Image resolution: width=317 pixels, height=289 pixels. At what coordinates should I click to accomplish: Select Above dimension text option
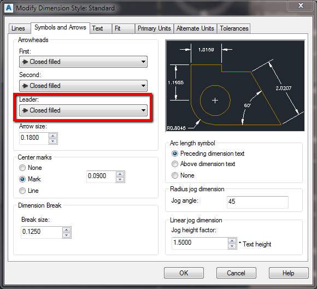click(203, 164)
